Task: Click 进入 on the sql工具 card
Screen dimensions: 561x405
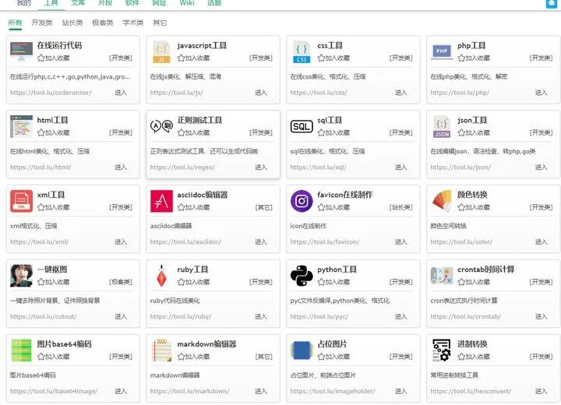Action: click(x=400, y=167)
